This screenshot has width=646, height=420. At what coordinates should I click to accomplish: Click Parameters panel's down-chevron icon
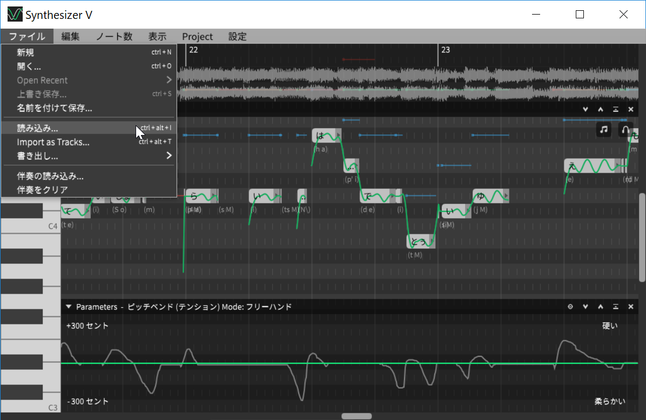click(586, 307)
